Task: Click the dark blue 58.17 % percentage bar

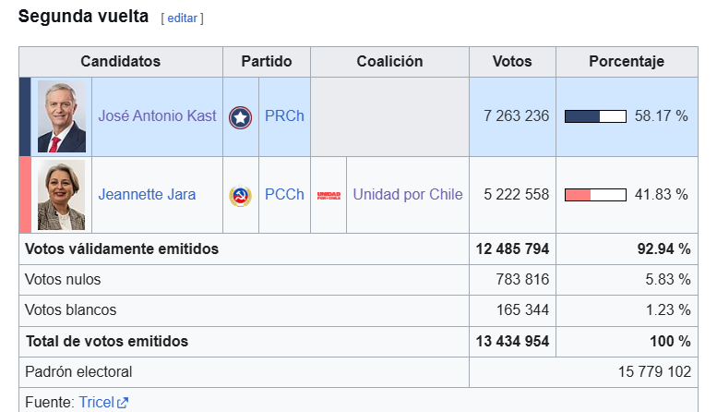Action: coord(595,116)
